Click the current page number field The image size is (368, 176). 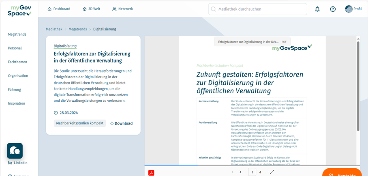(252, 172)
